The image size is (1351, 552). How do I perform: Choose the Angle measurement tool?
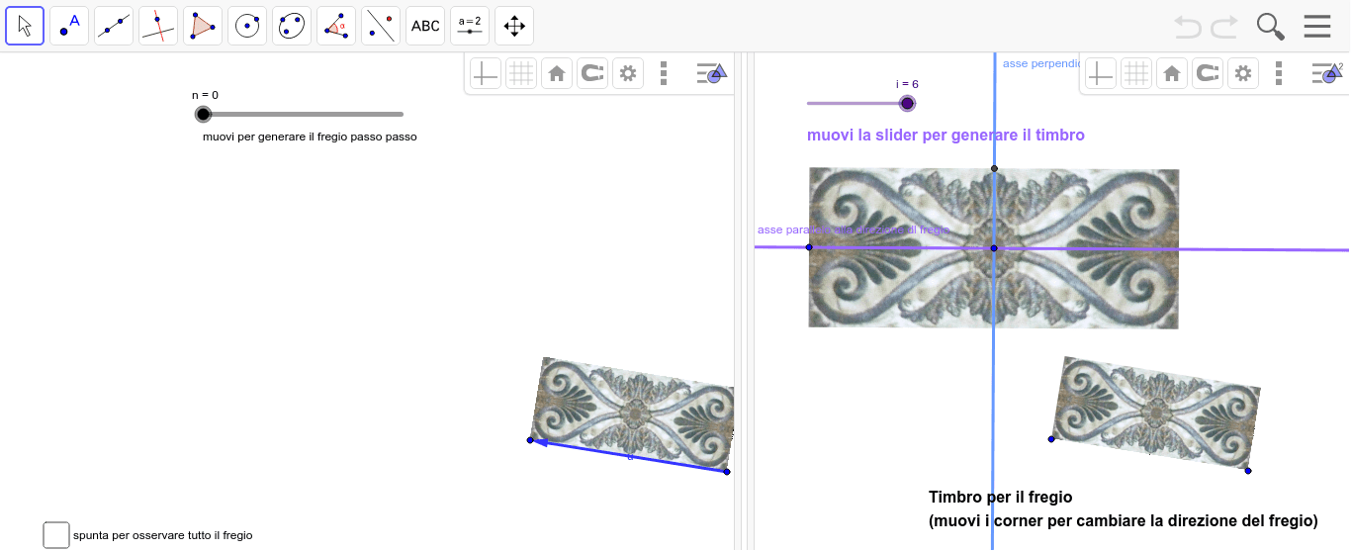pyautogui.click(x=336, y=26)
